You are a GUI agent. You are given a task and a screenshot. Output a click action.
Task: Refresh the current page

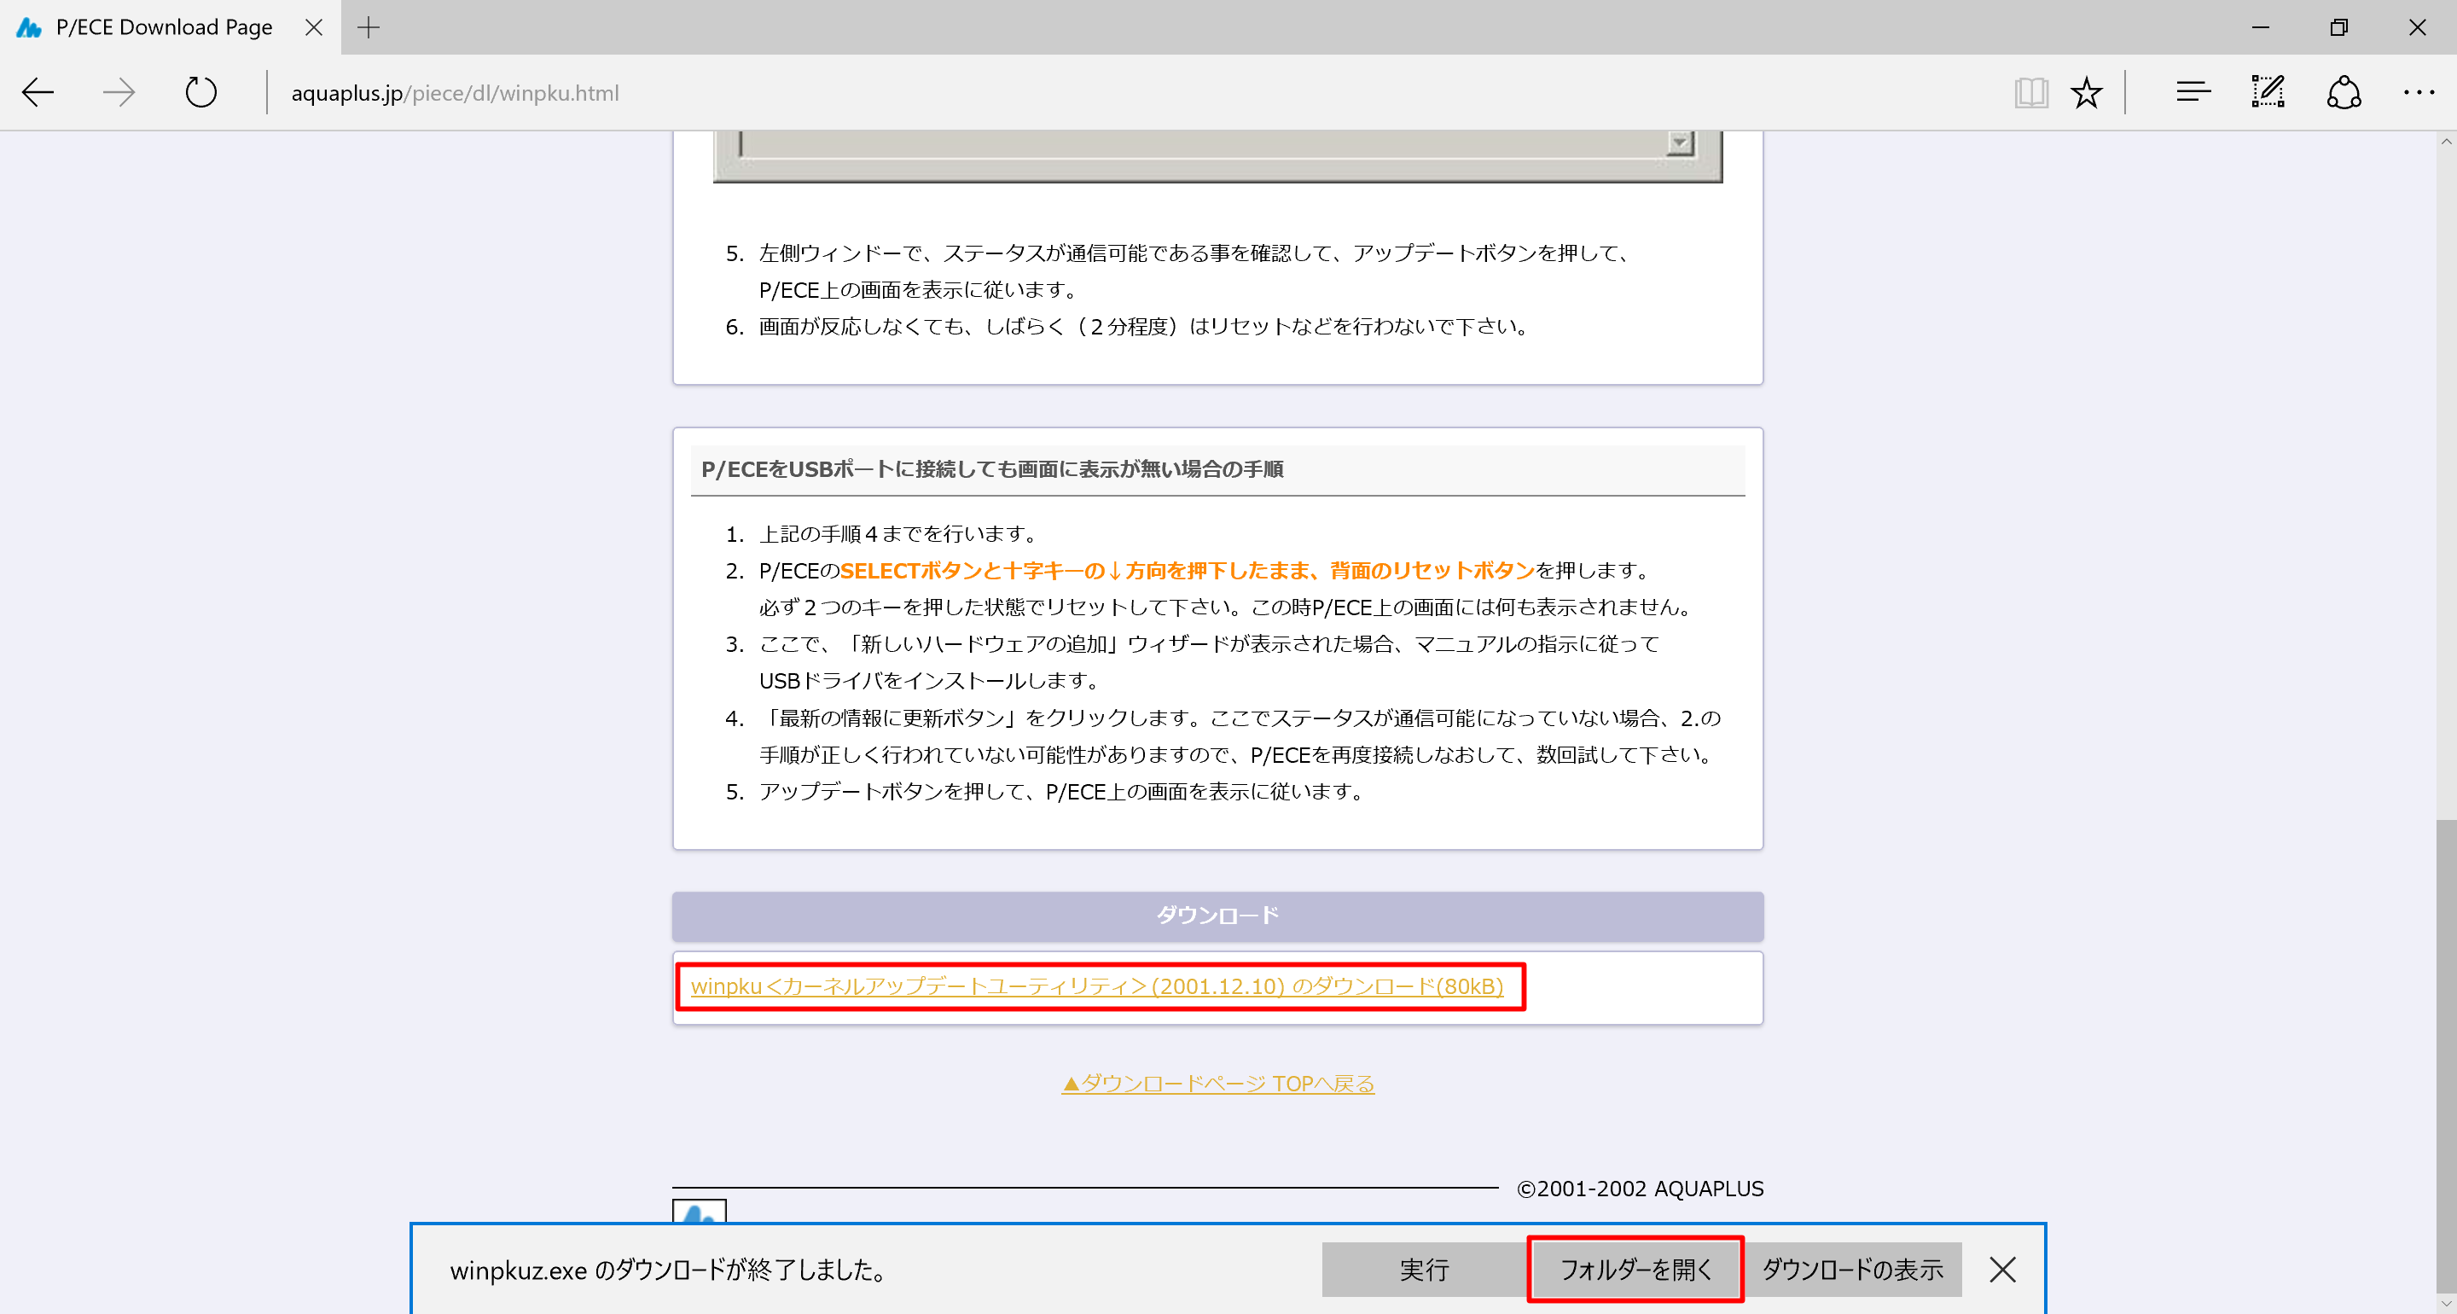pos(200,92)
